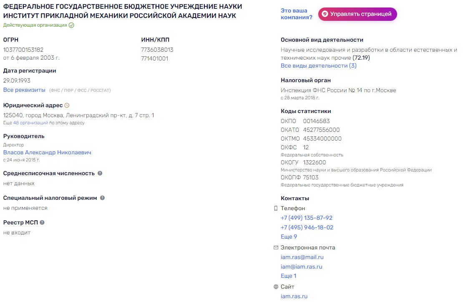The height and width of the screenshot is (302, 463).
Task: Open the Все реквизиты link
Action: 24,90
